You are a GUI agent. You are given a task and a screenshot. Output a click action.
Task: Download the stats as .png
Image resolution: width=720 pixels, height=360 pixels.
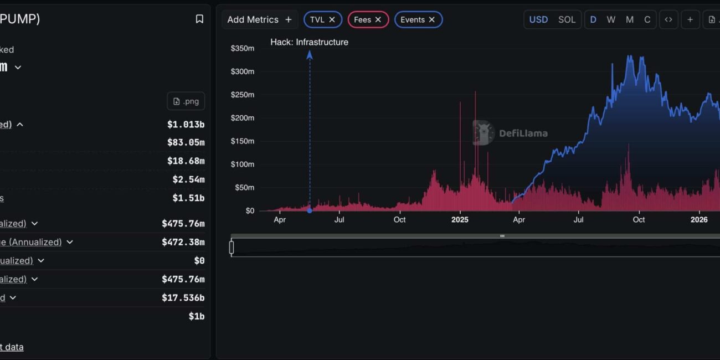186,101
